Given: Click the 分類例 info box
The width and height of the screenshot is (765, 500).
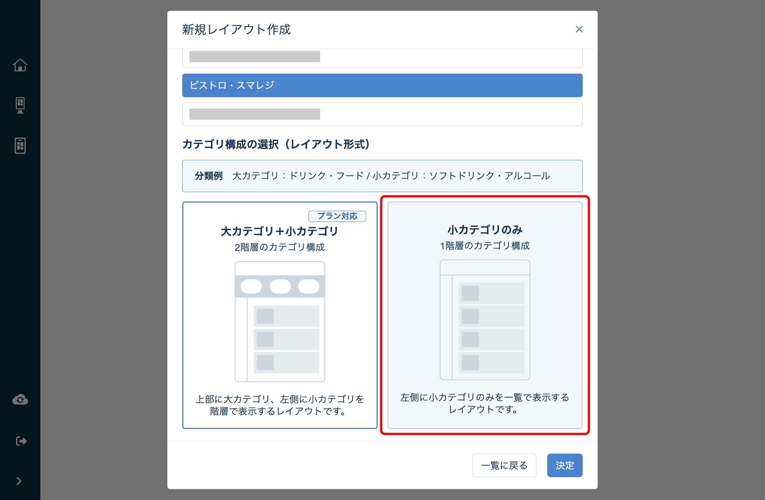Looking at the screenshot, I should coord(382,176).
